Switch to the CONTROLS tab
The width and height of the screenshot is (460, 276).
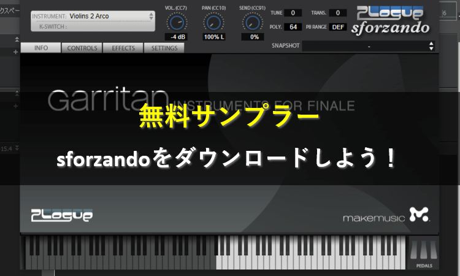point(82,48)
